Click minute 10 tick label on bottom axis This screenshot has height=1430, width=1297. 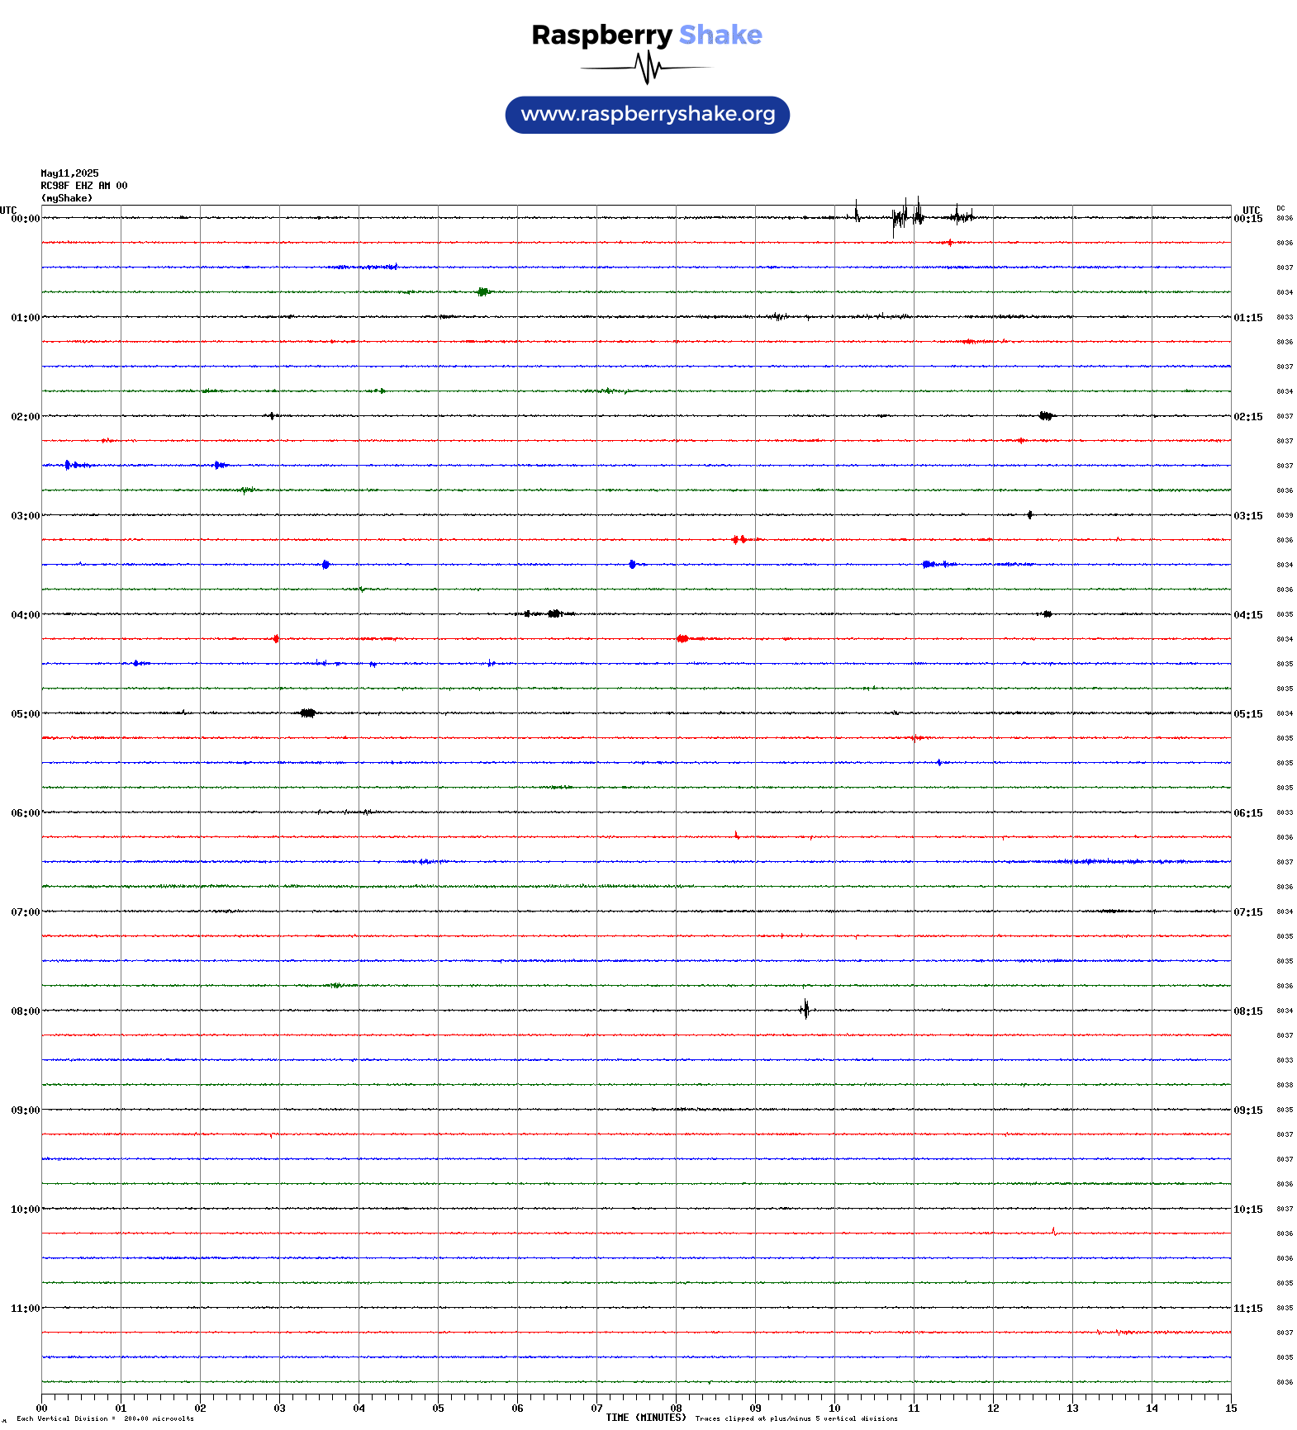coord(834,1409)
